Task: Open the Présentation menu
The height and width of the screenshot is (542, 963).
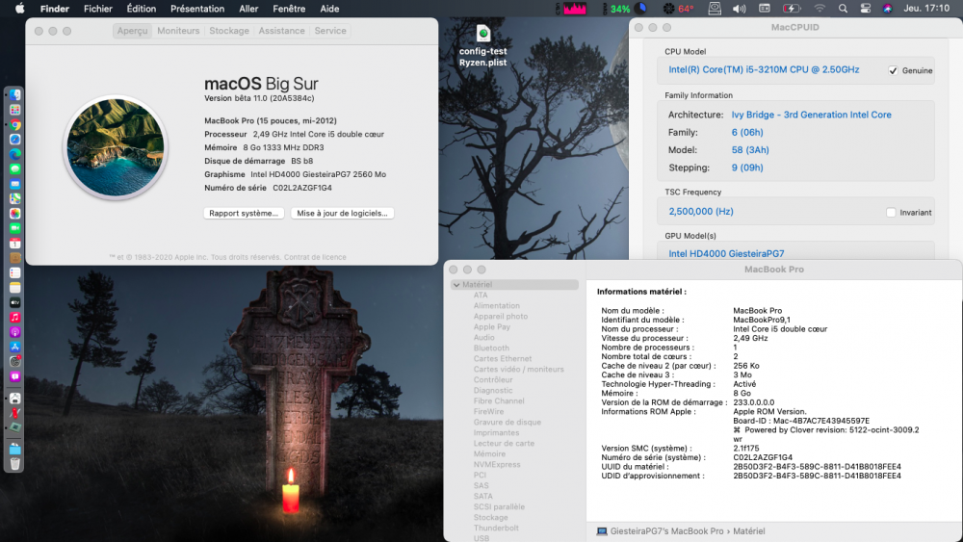Action: coord(197,9)
